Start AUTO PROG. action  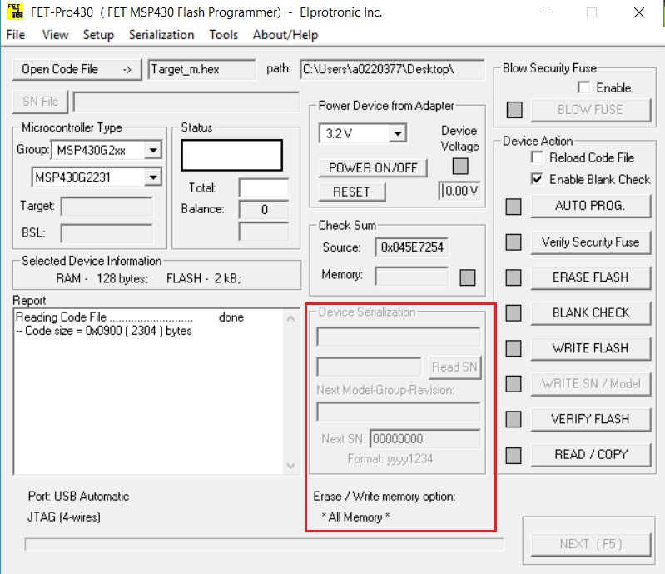[590, 206]
